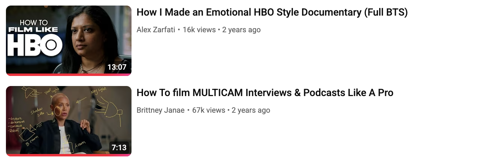Click the '67k views' text
This screenshot has height=163, width=496.
click(x=209, y=110)
